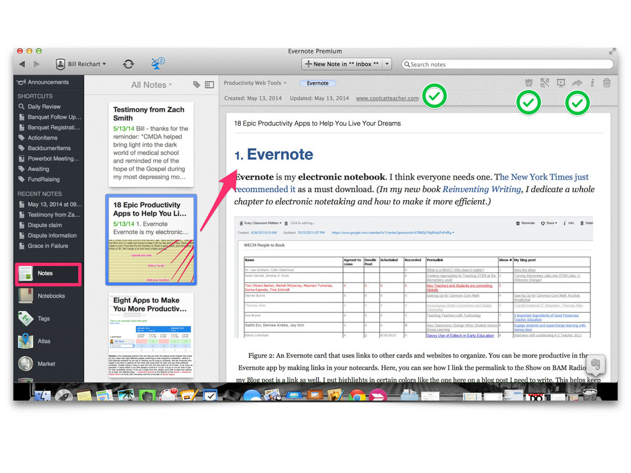This screenshot has height=473, width=631.
Task: Focus the Search notes field
Action: pos(507,64)
